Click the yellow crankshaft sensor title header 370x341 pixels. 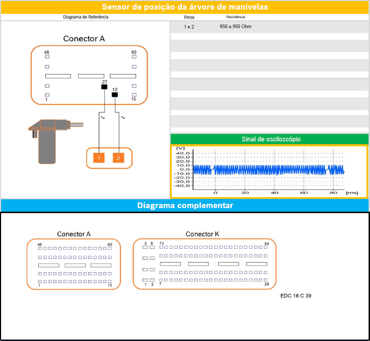point(185,7)
